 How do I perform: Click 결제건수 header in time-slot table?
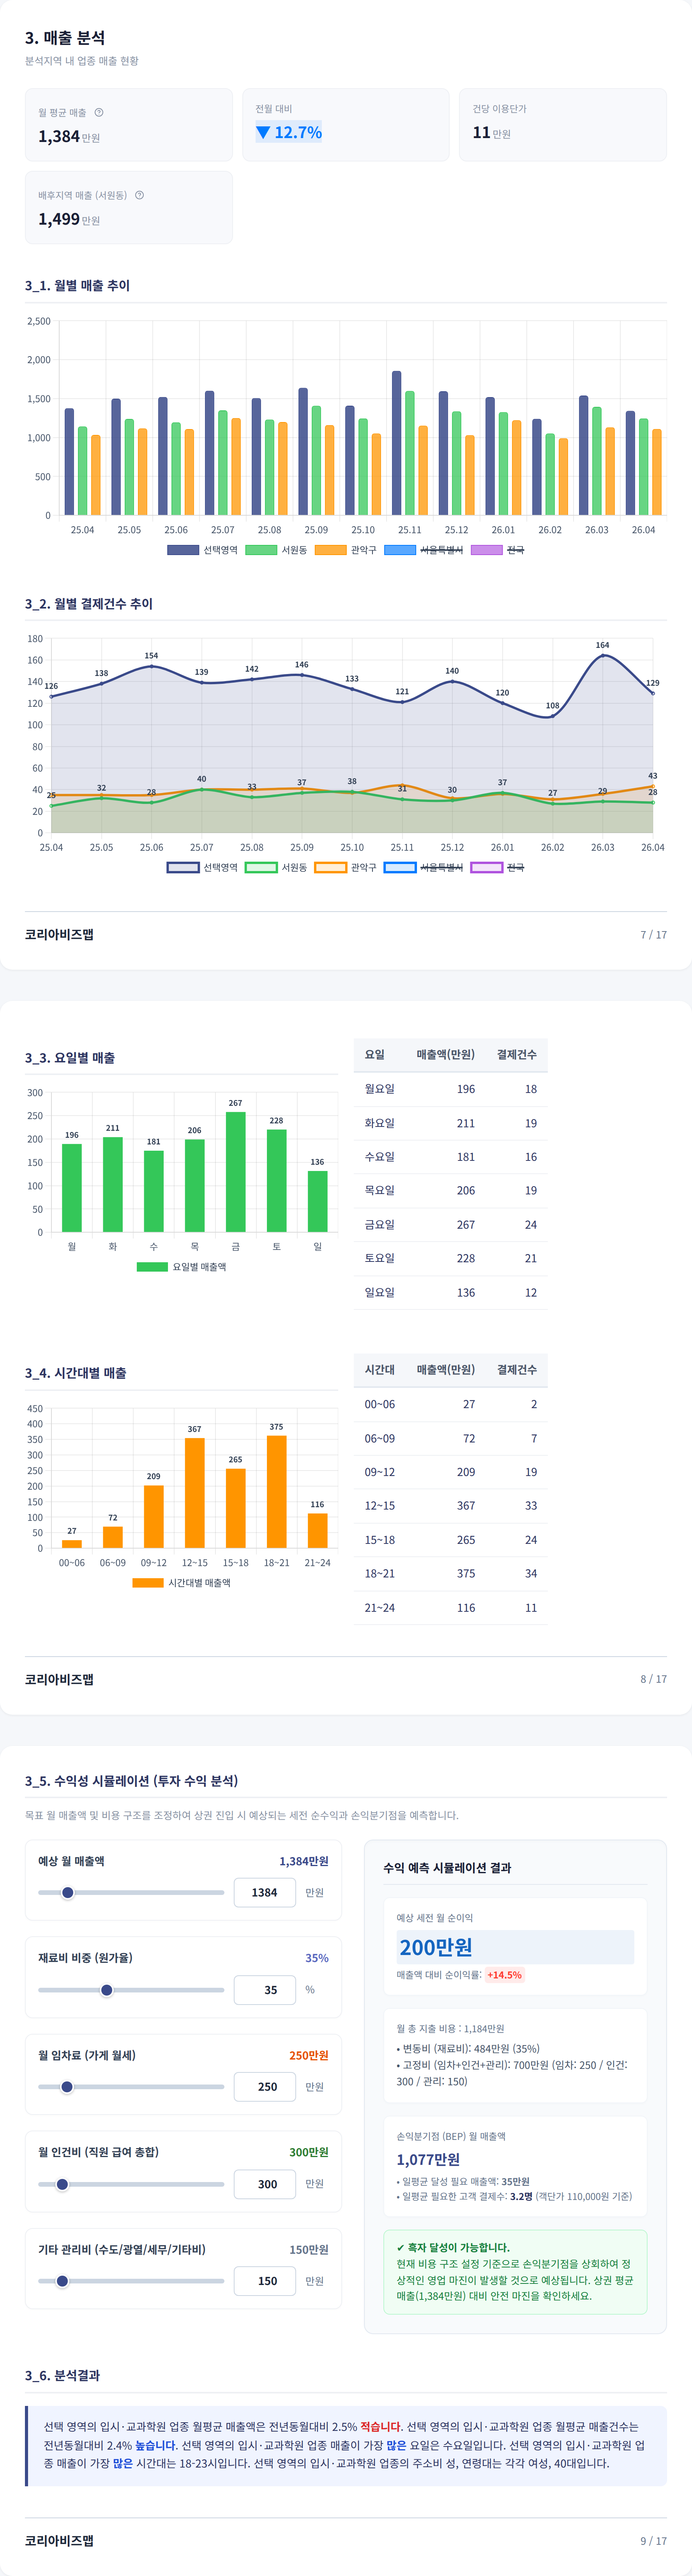[517, 1370]
